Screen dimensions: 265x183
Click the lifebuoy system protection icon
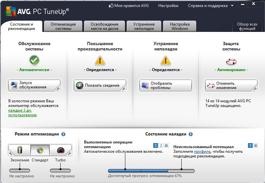231,61
